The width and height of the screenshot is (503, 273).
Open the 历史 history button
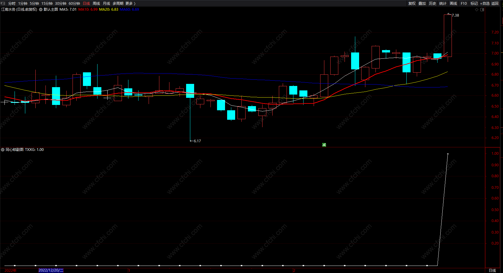pyautogui.click(x=433, y=4)
